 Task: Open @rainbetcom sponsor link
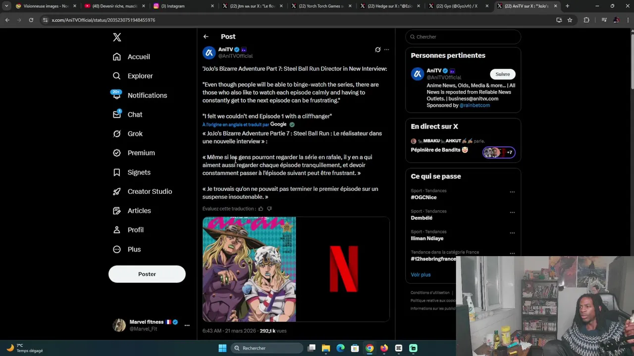click(475, 105)
